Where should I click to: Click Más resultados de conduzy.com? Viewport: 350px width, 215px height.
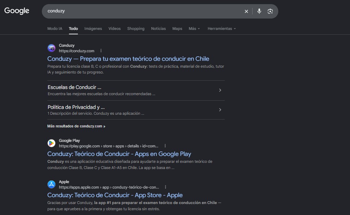click(76, 126)
